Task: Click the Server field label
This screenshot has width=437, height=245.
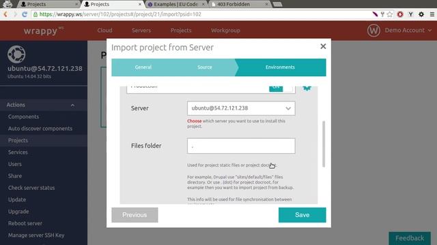Action: (139, 108)
